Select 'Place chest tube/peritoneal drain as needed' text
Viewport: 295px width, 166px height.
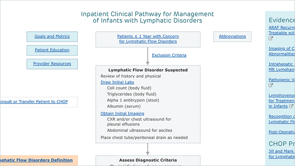[x=144, y=137]
